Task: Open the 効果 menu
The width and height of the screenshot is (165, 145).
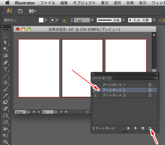Action: 130,3
